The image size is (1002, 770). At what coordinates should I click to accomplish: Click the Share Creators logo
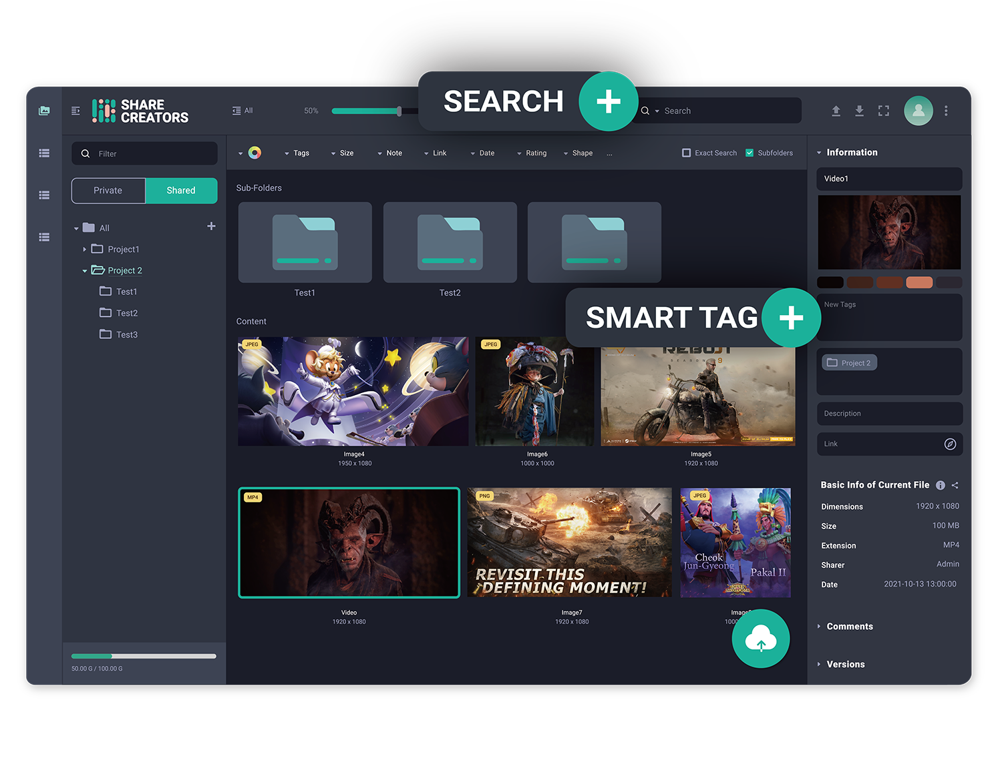click(140, 111)
